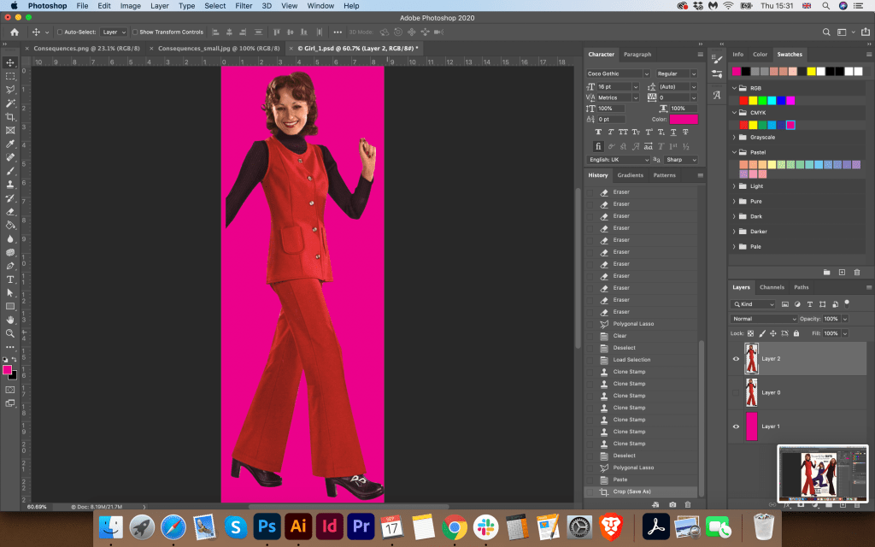The width and height of the screenshot is (875, 547).
Task: Show Layer 0 by toggling its visibility box
Action: click(736, 392)
